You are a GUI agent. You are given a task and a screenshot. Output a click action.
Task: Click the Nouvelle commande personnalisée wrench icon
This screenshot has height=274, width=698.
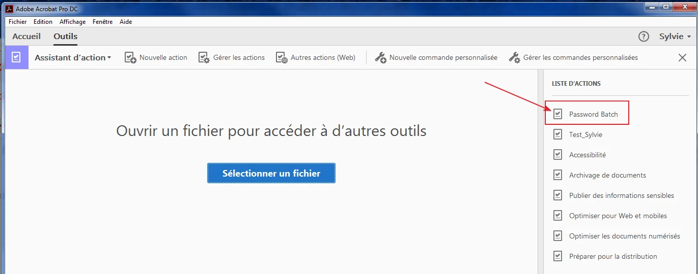[380, 58]
